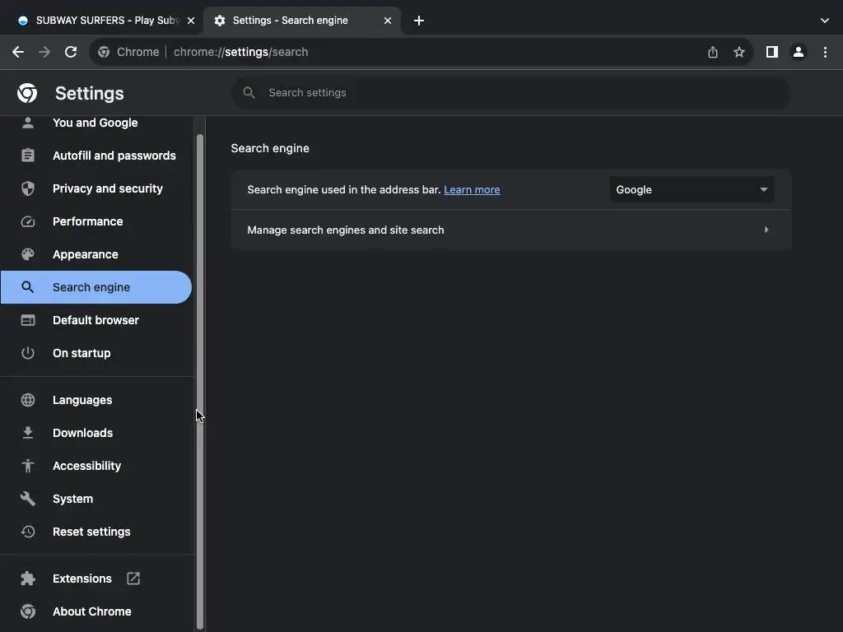Open a new tab with plus icon
The image size is (843, 632).
point(419,21)
